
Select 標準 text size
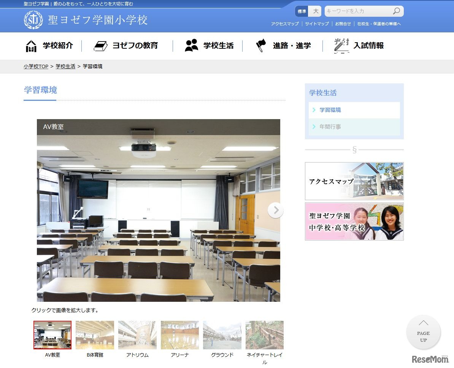302,11
